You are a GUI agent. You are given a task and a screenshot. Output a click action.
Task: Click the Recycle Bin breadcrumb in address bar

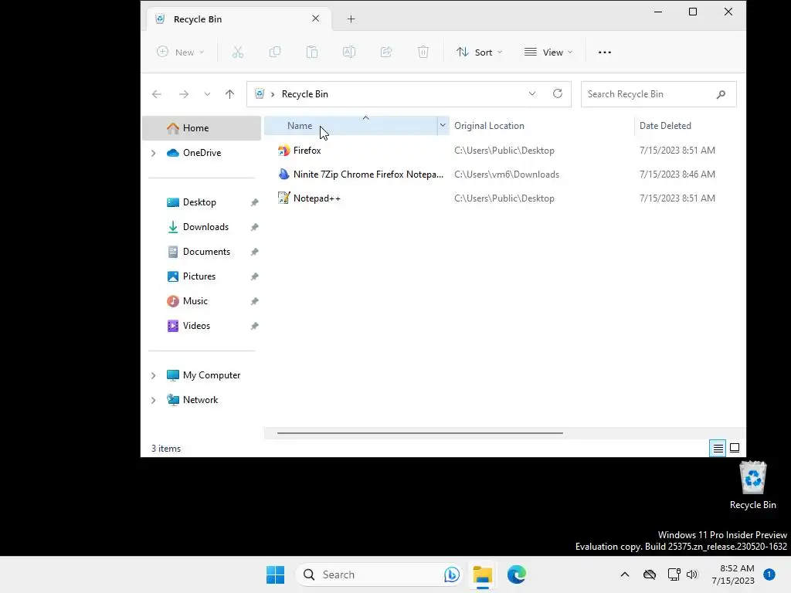304,94
